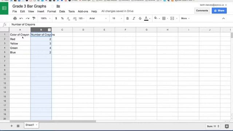Select the value 3 in Yellow row
Image resolution: width=233 pixels, height=131 pixels.
tap(41, 44)
